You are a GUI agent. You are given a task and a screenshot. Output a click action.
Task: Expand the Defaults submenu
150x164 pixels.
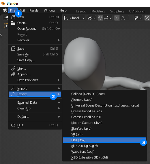pyautogui.click(x=35, y=117)
